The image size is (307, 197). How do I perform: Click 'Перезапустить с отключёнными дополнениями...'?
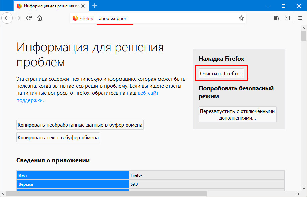coord(238,115)
